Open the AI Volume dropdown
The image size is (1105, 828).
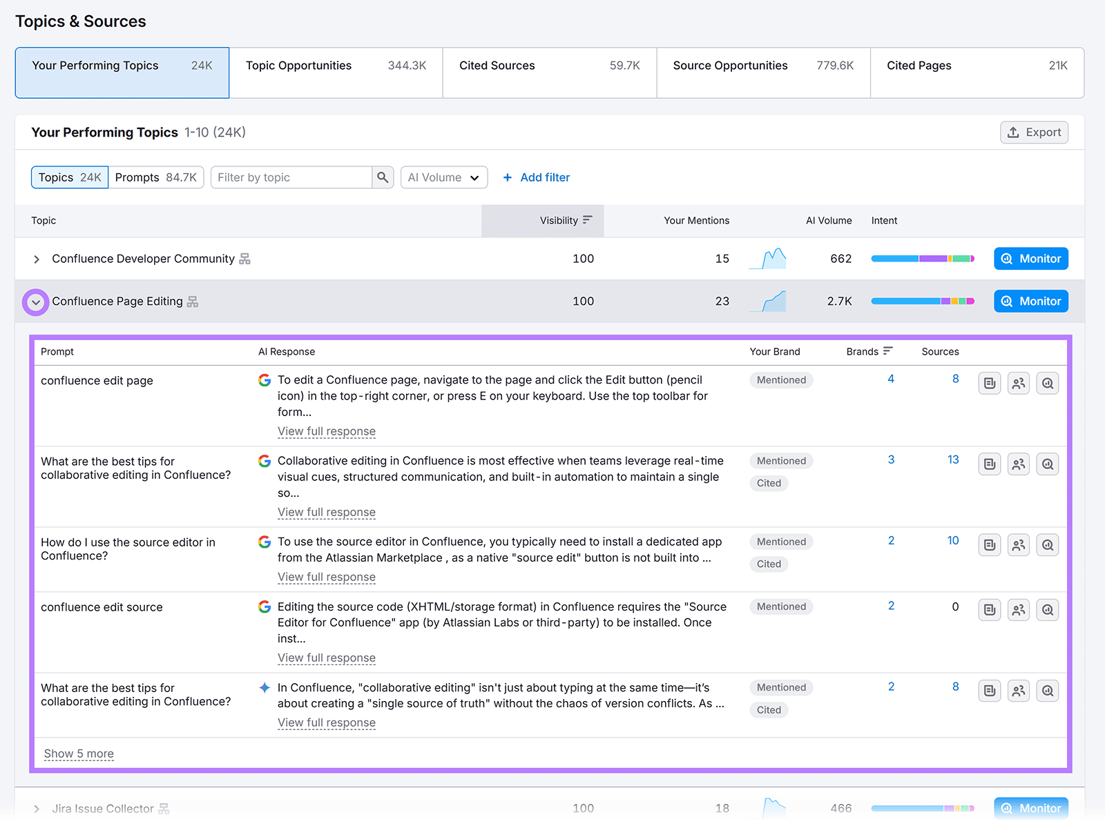444,177
